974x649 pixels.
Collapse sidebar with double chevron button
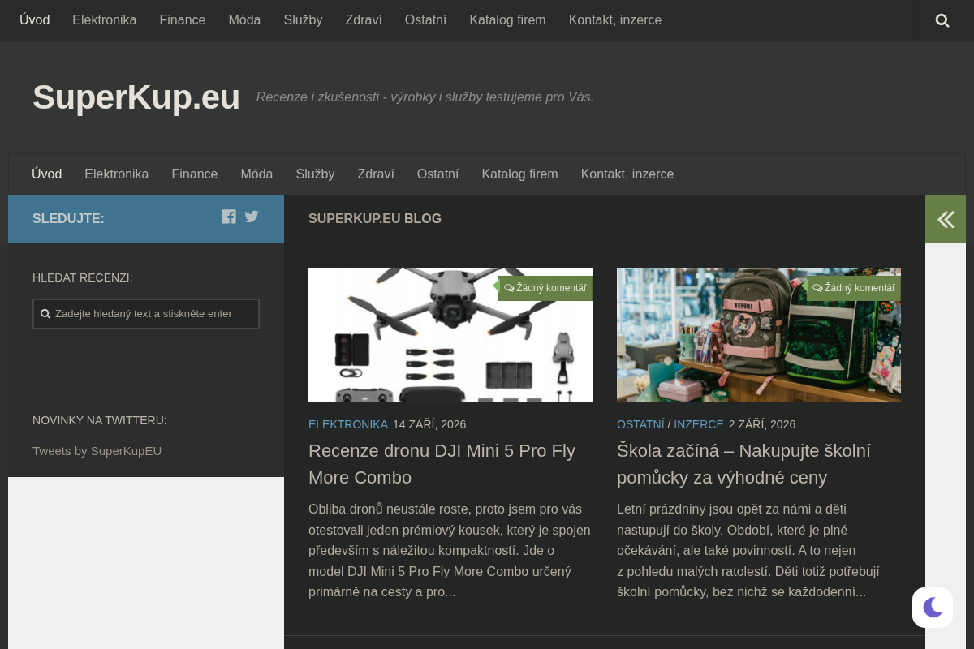coord(946,219)
